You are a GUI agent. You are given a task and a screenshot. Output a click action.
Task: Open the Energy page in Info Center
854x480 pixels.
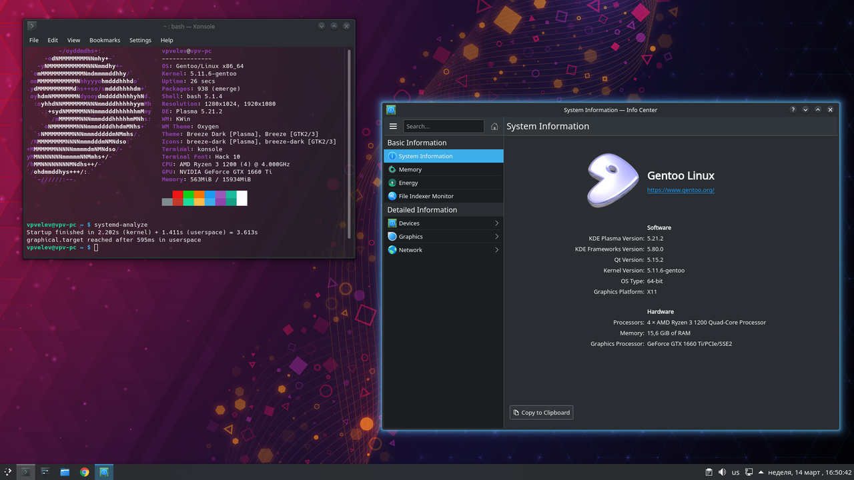[x=444, y=183]
